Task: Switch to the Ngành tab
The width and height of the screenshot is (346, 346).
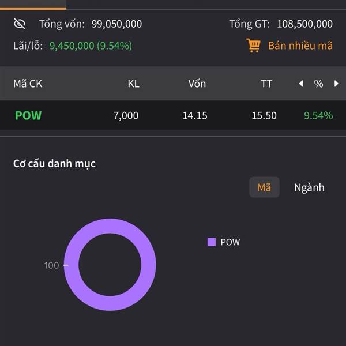Action: 309,187
